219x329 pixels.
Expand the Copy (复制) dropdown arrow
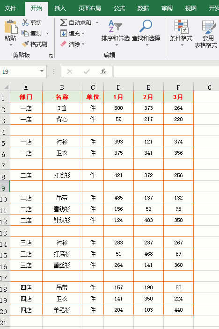[x=48, y=33]
